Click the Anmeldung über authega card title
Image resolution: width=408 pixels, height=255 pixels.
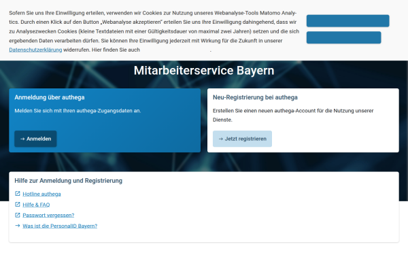click(50, 97)
